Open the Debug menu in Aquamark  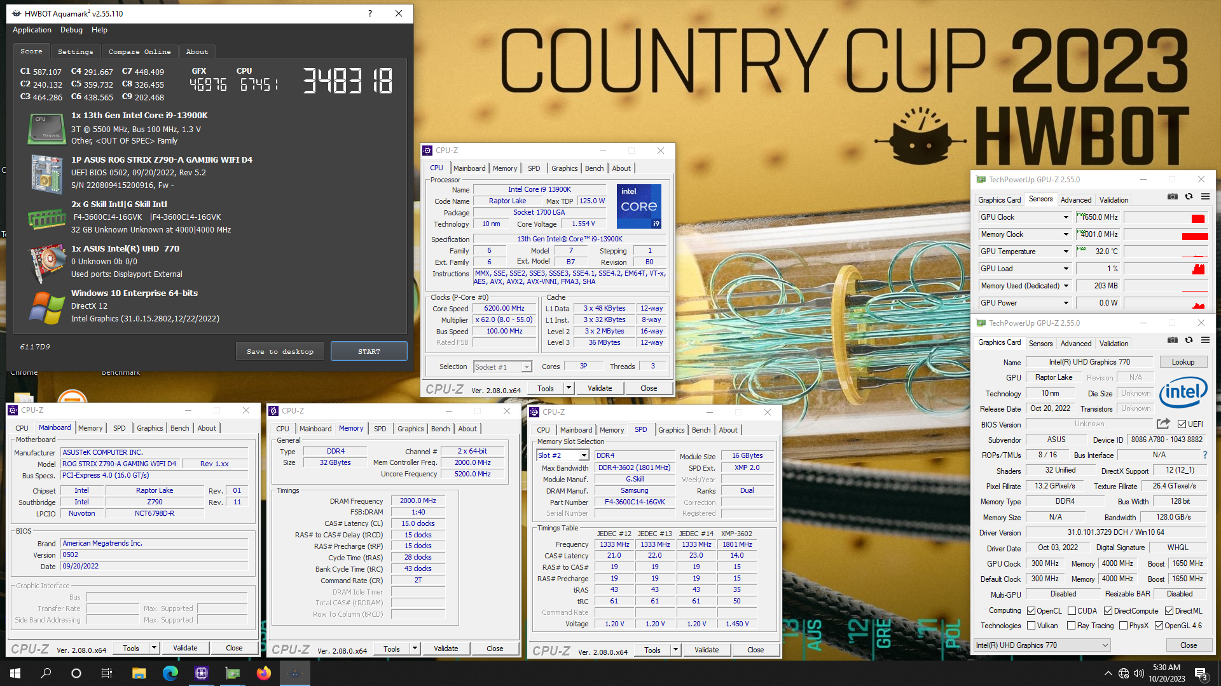click(x=71, y=30)
